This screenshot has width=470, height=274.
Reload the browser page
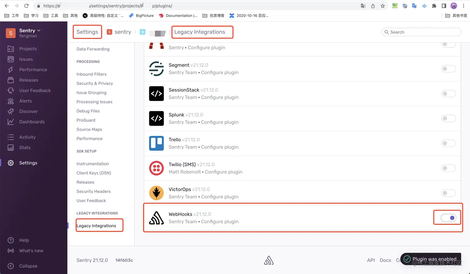coord(26,6)
